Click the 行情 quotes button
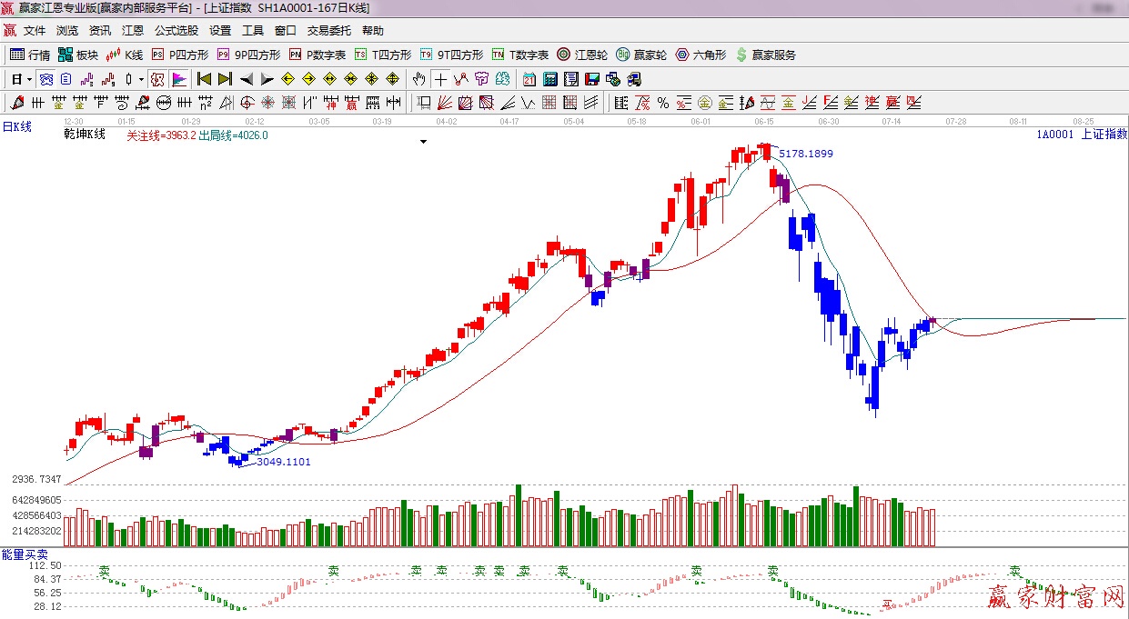1129x619 pixels. pos(31,55)
